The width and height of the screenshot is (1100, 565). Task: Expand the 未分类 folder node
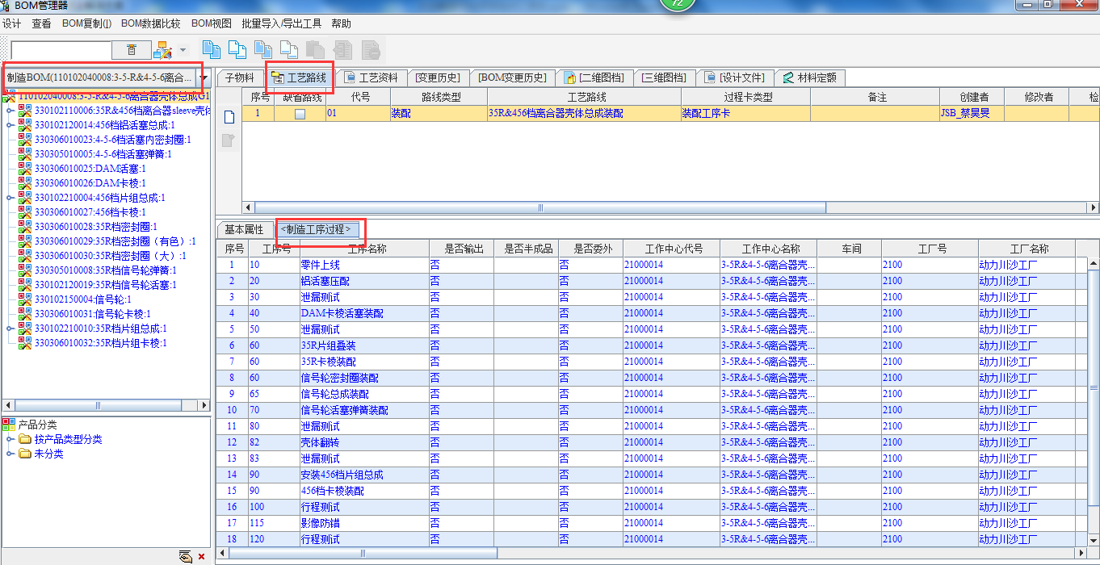point(9,454)
